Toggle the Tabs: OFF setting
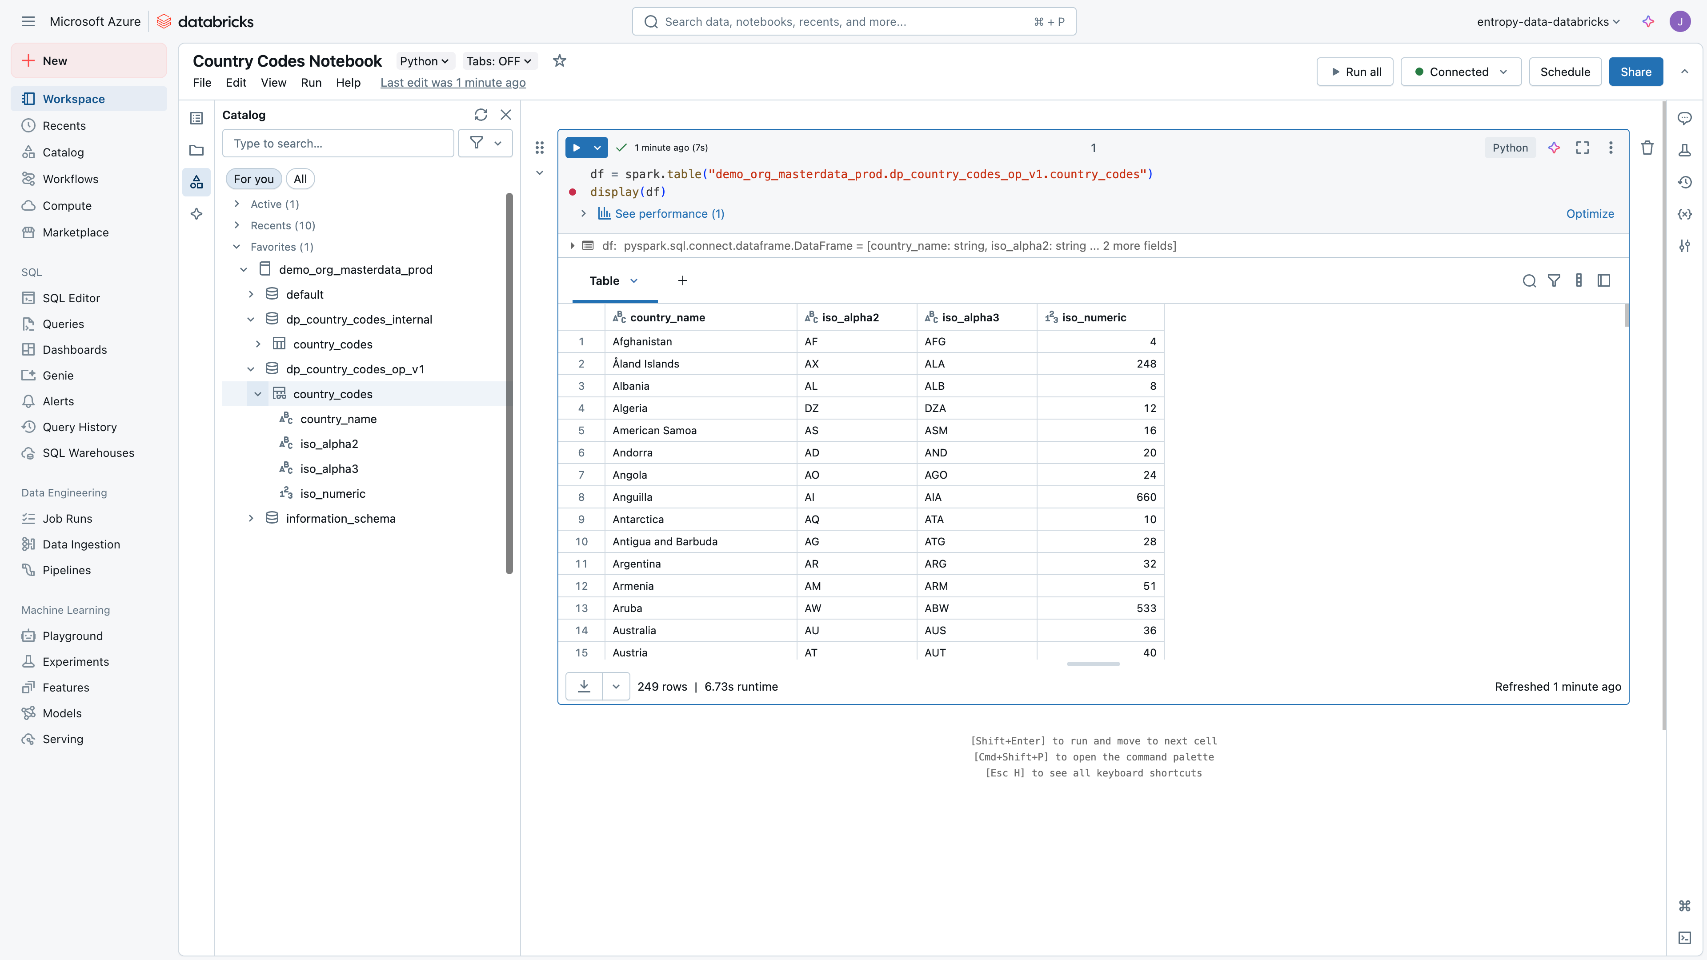 pos(499,61)
